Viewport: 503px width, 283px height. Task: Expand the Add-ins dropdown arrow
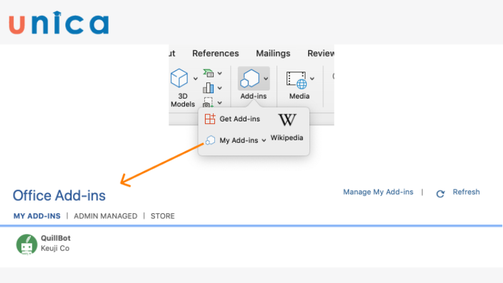(265, 79)
